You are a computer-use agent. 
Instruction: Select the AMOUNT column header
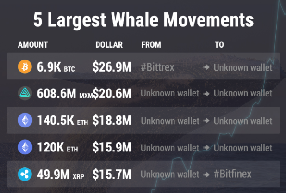click(x=33, y=45)
